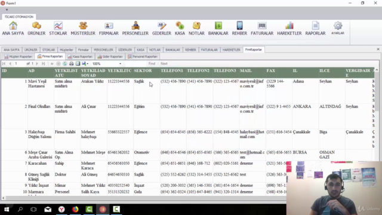Select TİCARİ OTOMASYON ribbon tab

pos(19,17)
